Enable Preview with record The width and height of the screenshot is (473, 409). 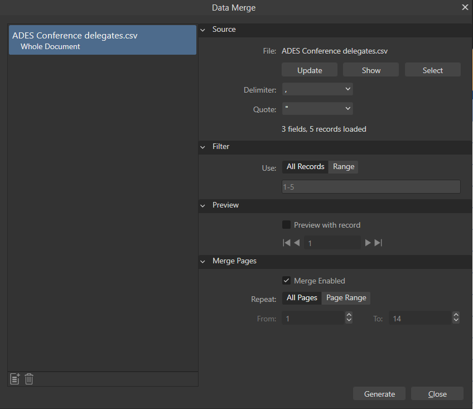[286, 224]
